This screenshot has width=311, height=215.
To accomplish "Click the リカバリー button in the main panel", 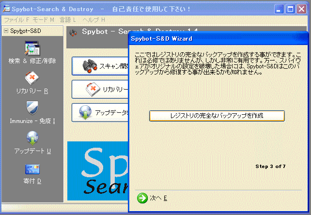I will (100, 89).
